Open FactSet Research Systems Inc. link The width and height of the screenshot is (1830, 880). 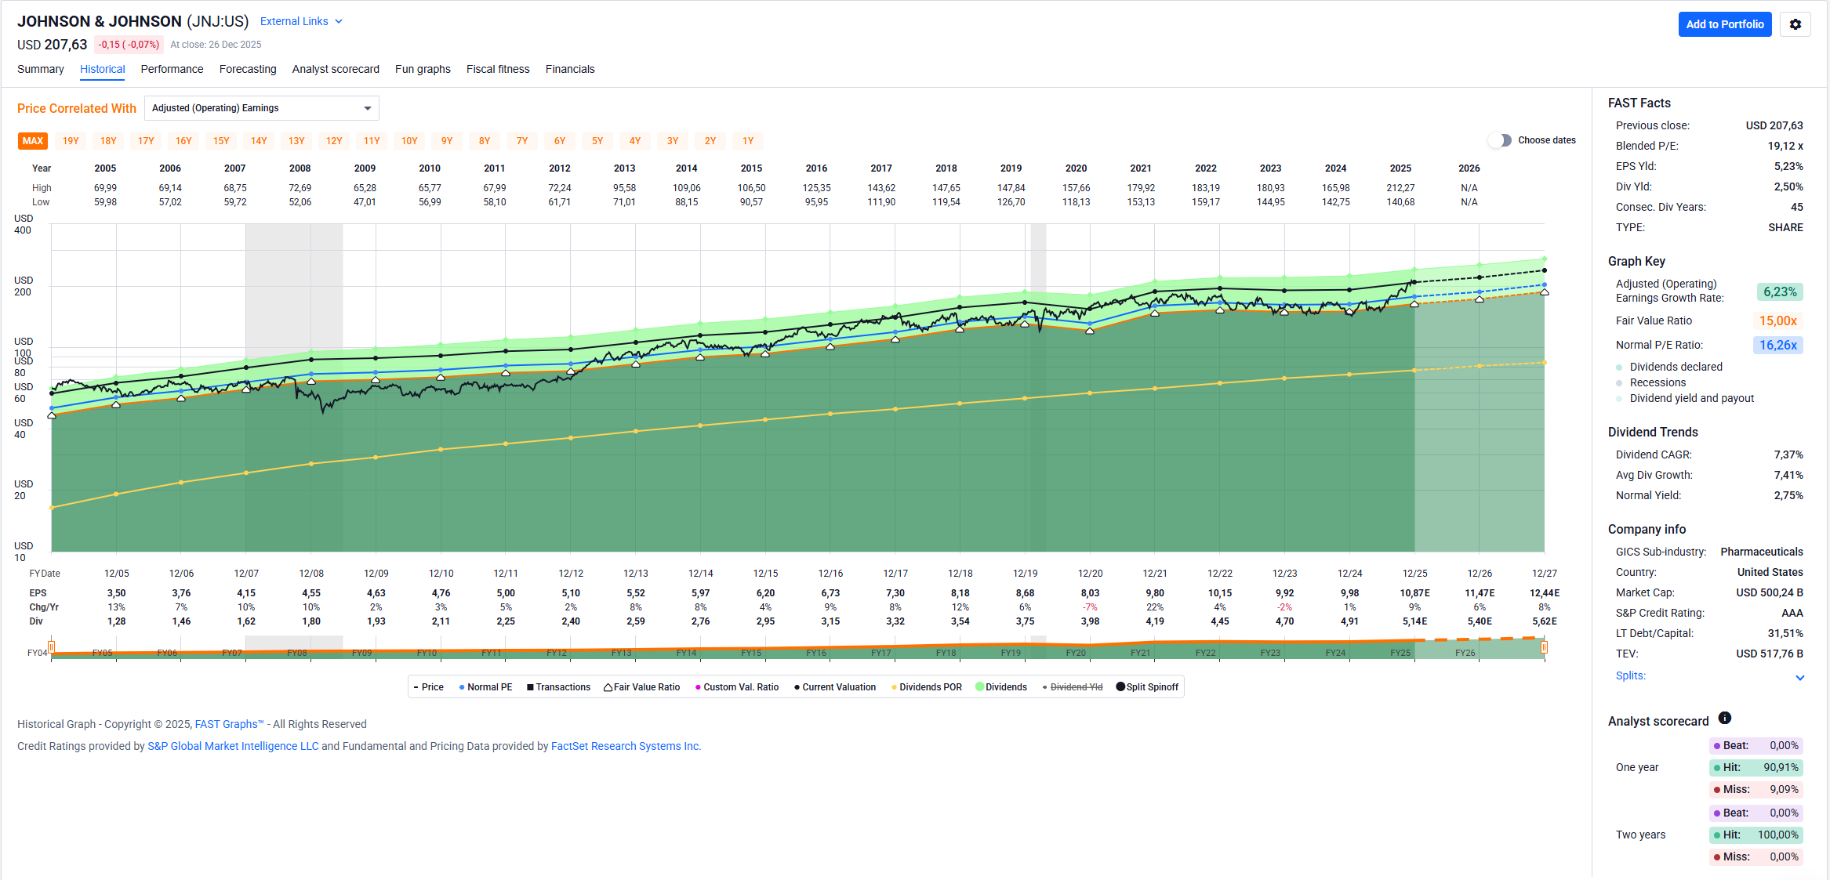pyautogui.click(x=626, y=746)
